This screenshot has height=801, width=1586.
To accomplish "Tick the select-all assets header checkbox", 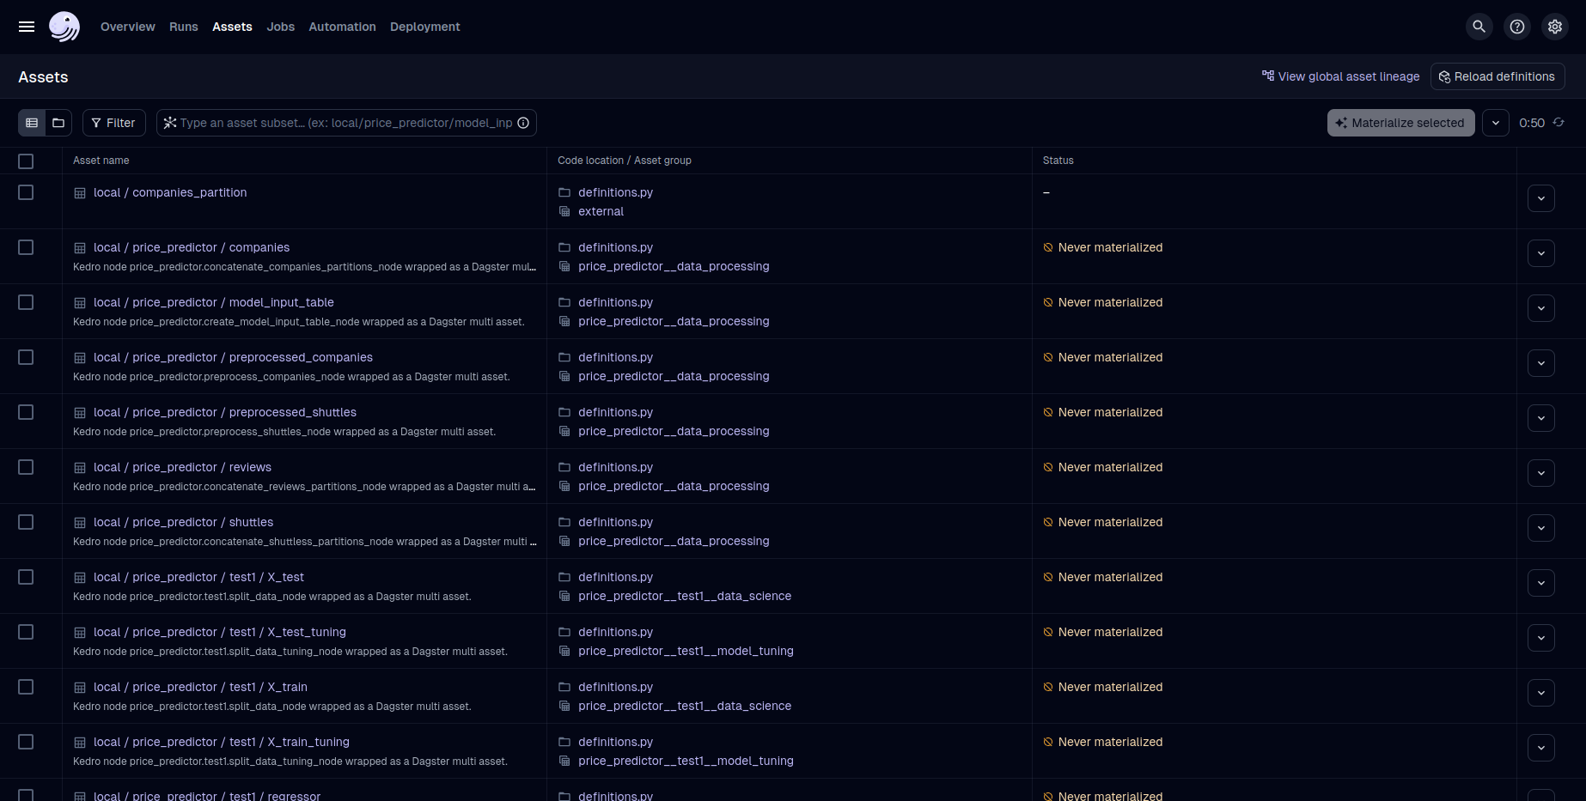I will coord(26,161).
